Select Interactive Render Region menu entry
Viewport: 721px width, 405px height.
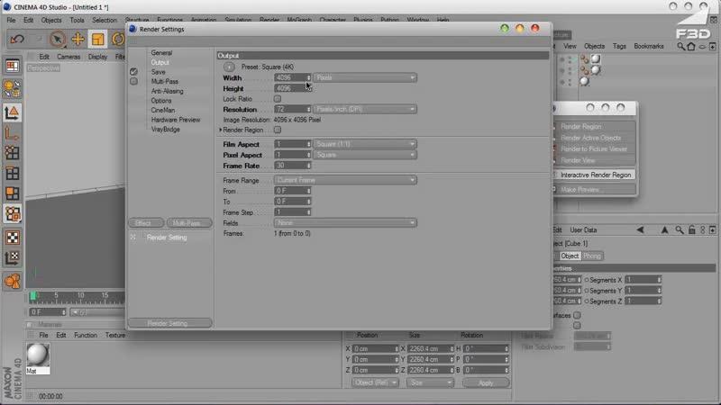595,175
